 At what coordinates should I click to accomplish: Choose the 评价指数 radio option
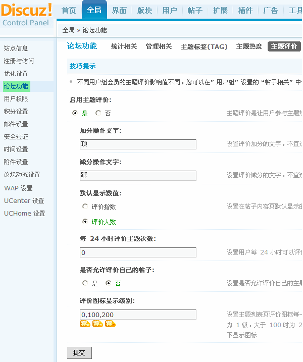[x=85, y=206]
